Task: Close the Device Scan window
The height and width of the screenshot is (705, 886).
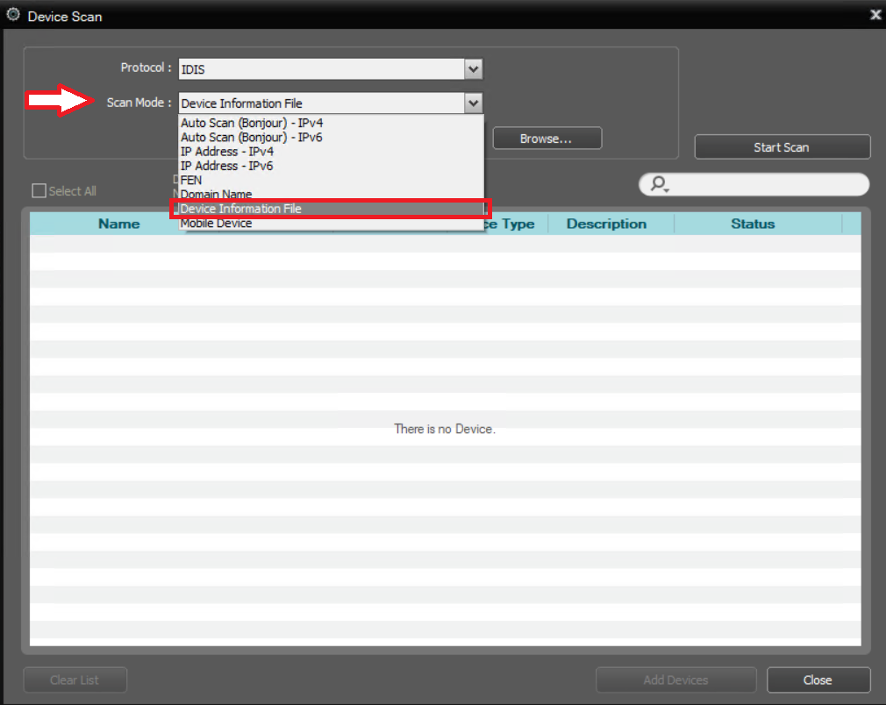Action: pos(875,15)
